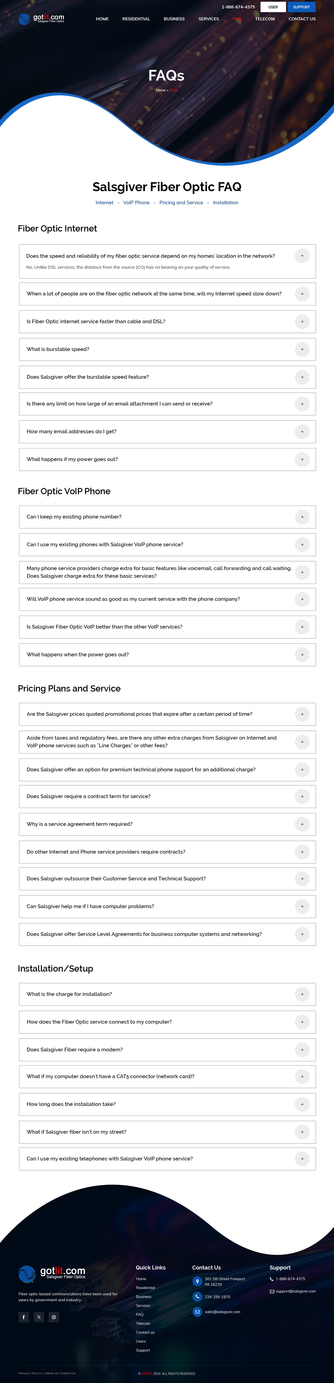
Task: Jump to the VoIP Phone section link
Action: [x=136, y=202]
